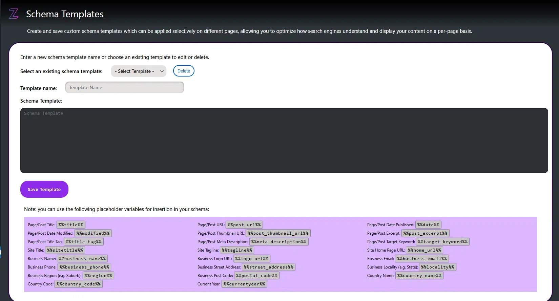559x301 pixels.
Task: Select the %%sitetitle%% placeholder
Action: pos(65,250)
